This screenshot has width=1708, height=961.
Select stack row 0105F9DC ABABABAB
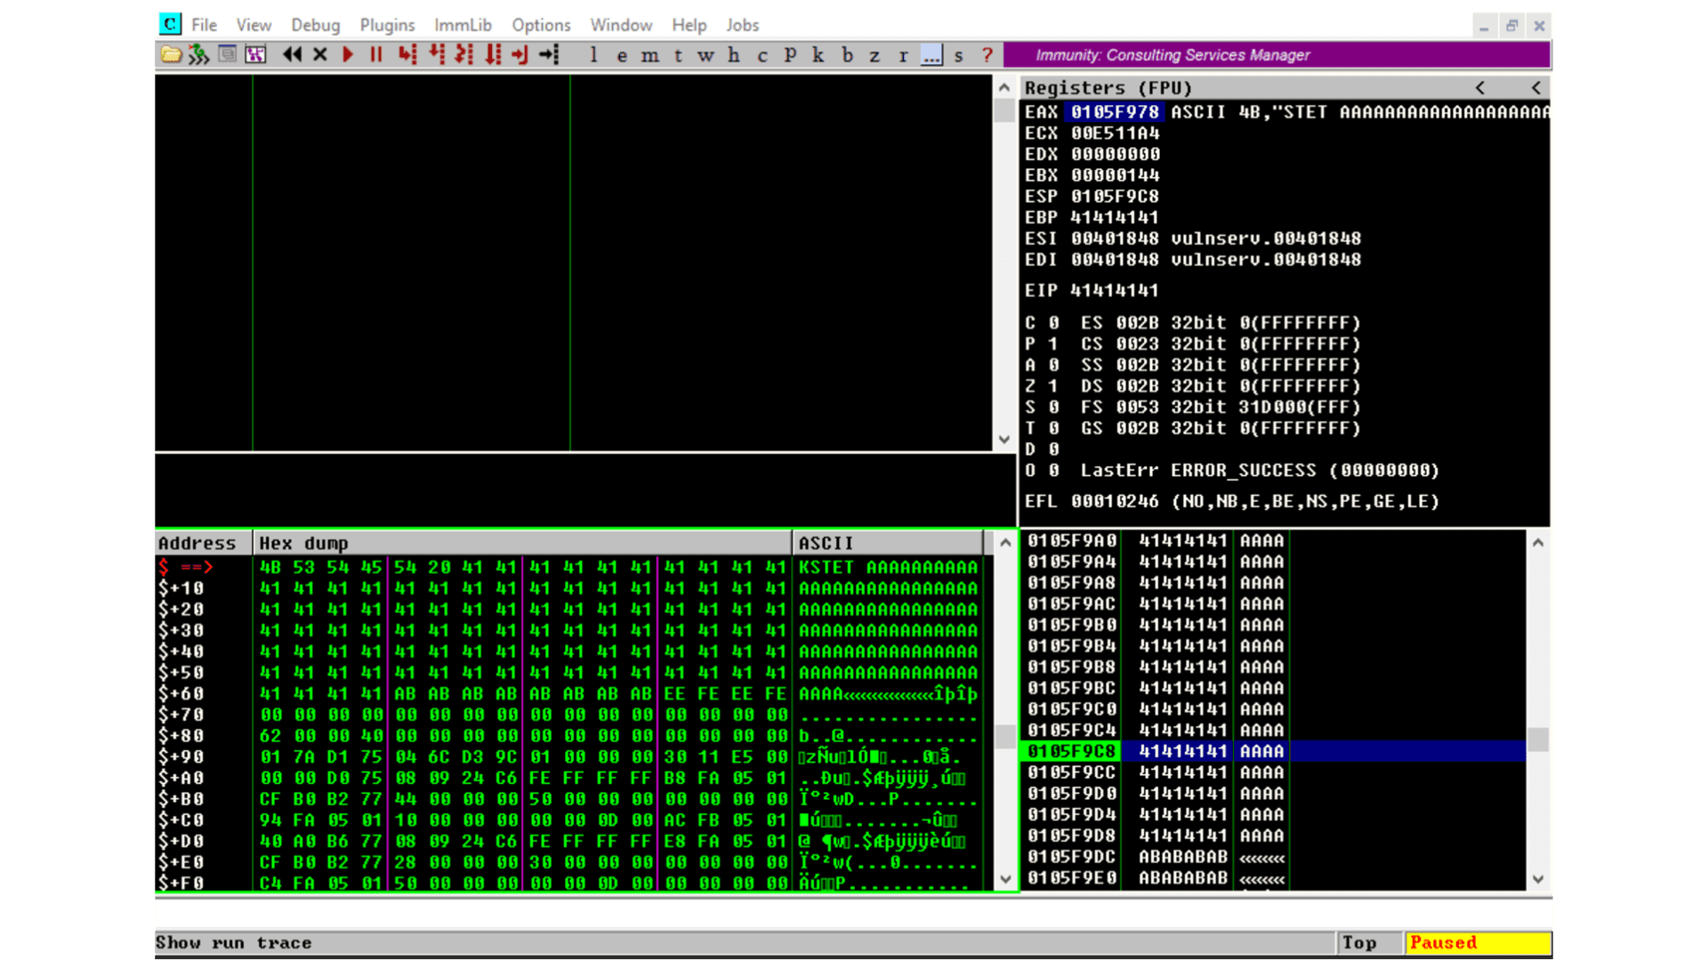click(1273, 857)
